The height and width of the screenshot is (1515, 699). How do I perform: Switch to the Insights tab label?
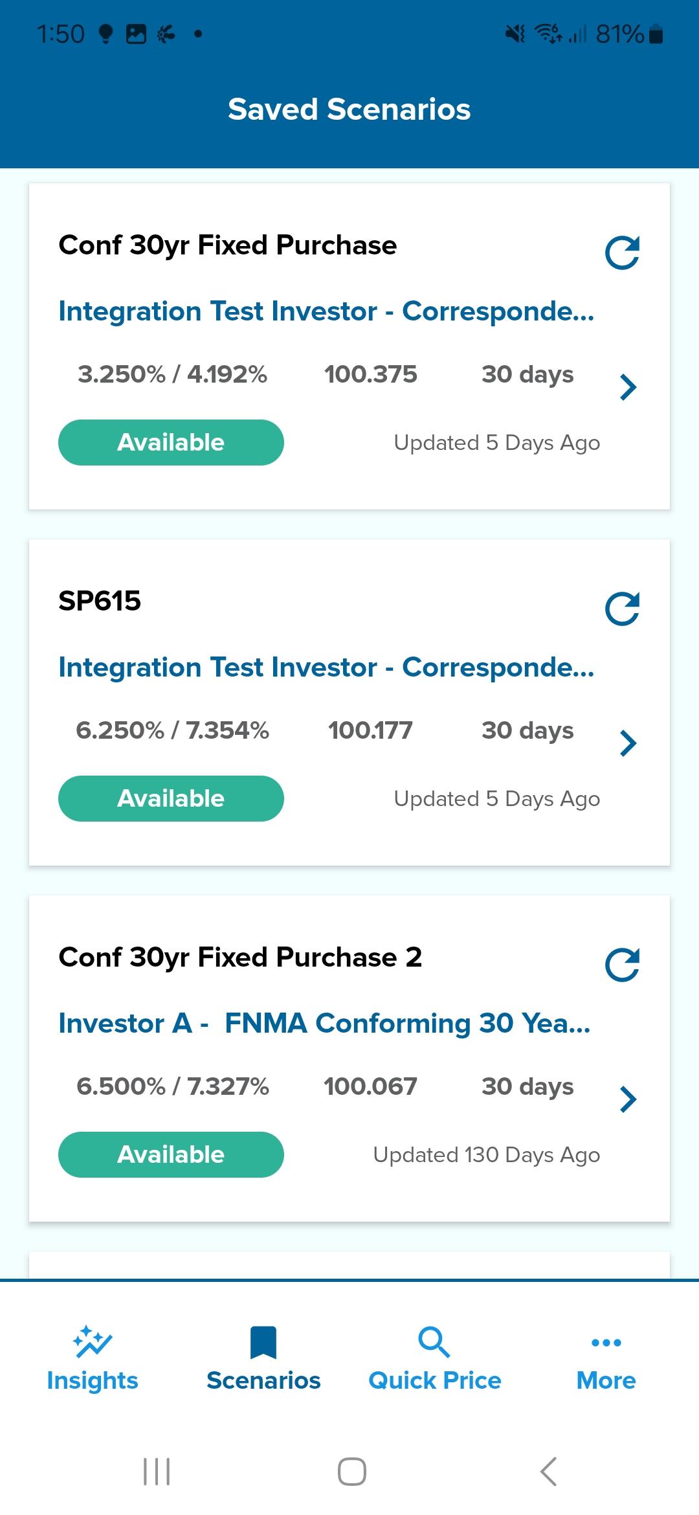coord(93,1380)
